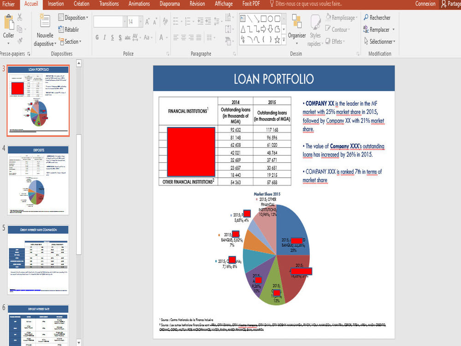Select the right arrow shape
This screenshot has width=461, height=346.
pyautogui.click(x=263, y=29)
